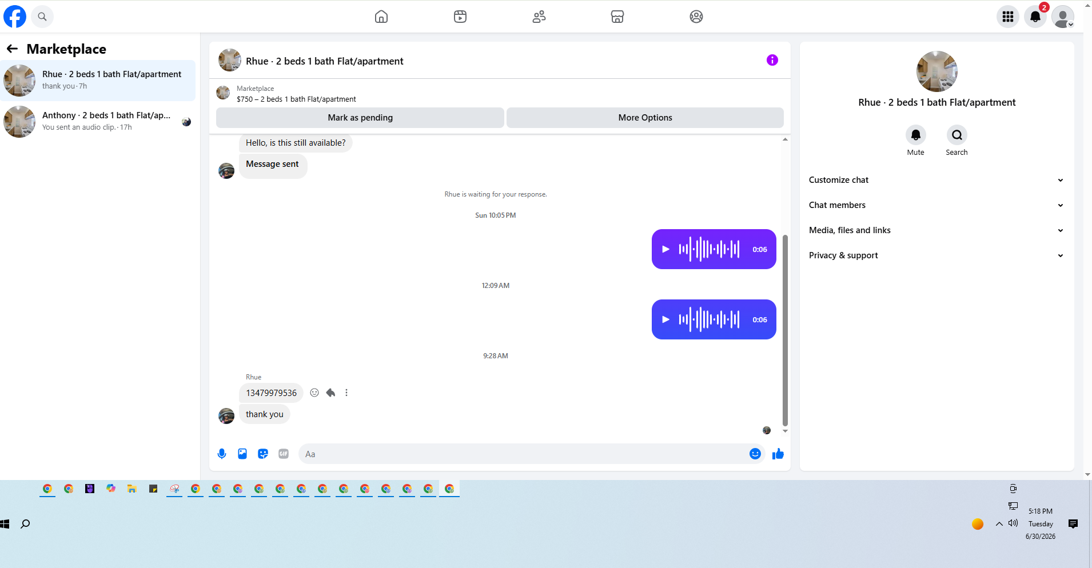Open Sticky Notes from the taskbar
This screenshot has width=1092, height=568.
click(x=153, y=489)
